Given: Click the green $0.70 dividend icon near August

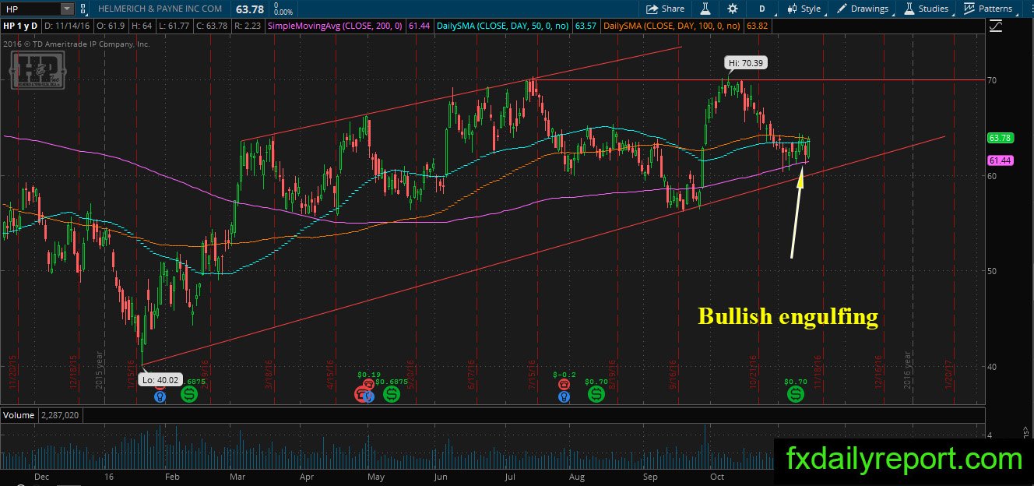Looking at the screenshot, I should coord(596,395).
